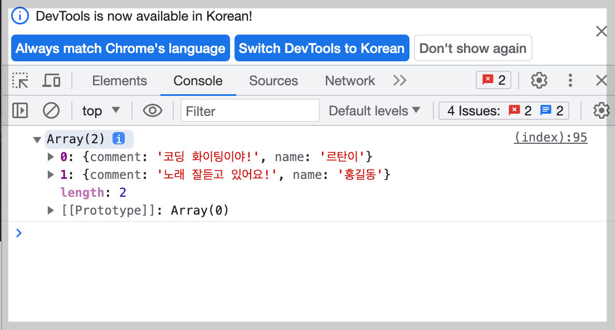
Task: Expand array item 0 object
Action: [51, 157]
